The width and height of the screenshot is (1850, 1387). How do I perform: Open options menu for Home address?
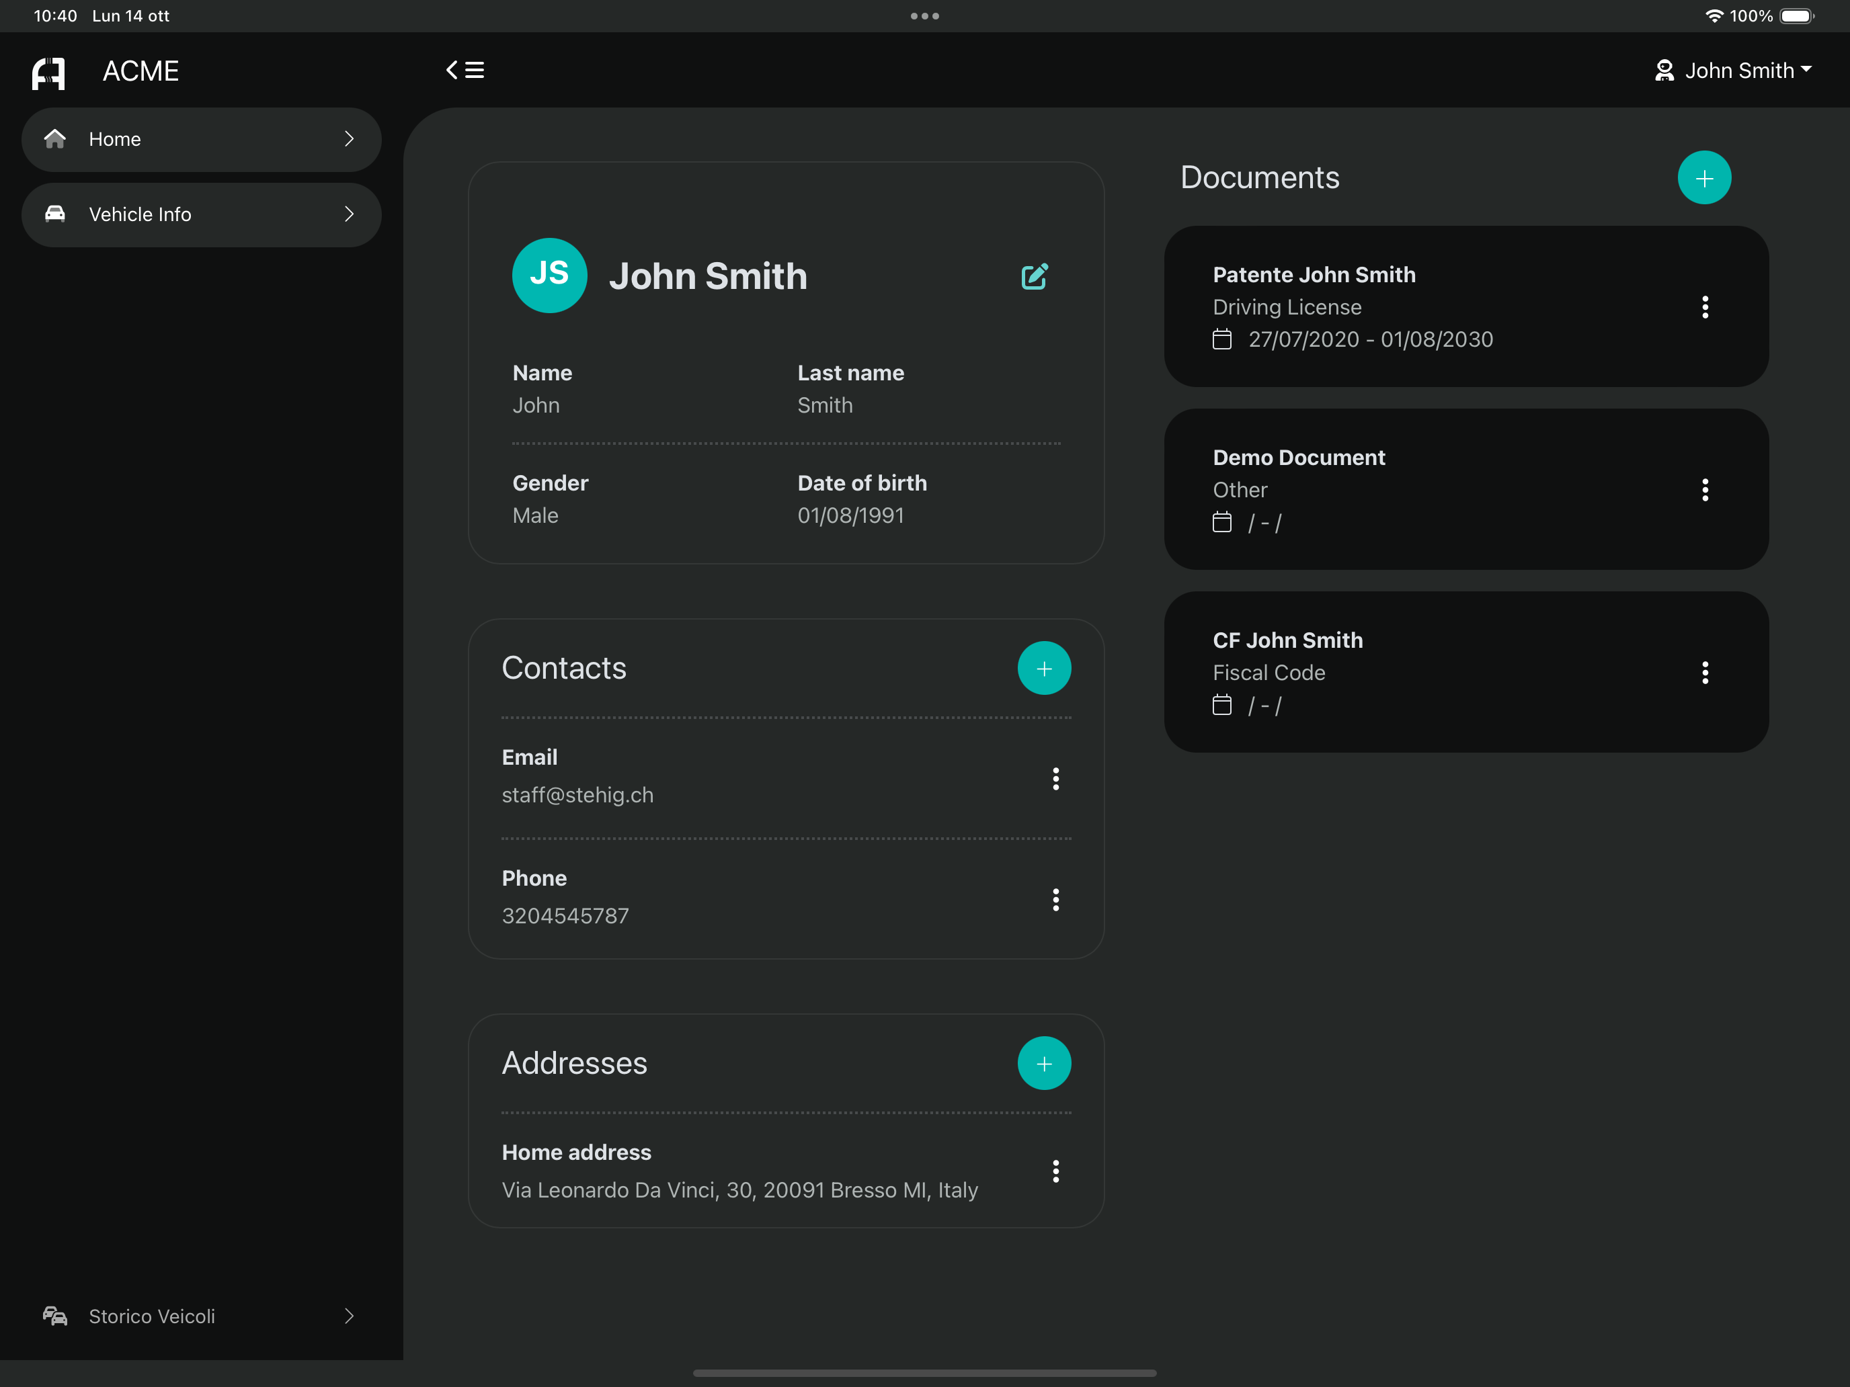click(1055, 1171)
